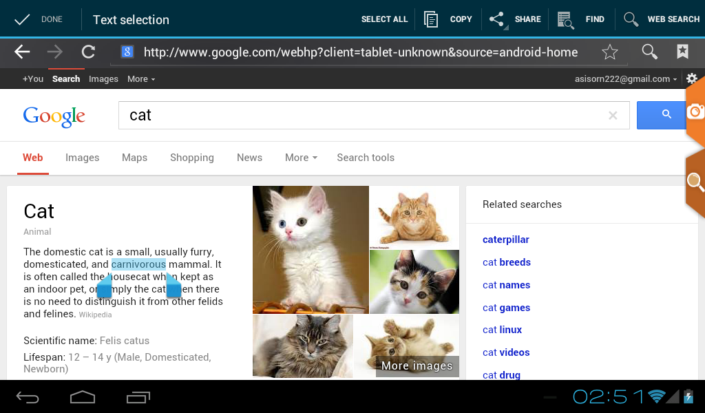This screenshot has width=705, height=413.
Task: Switch to the News results tab
Action: tap(249, 158)
